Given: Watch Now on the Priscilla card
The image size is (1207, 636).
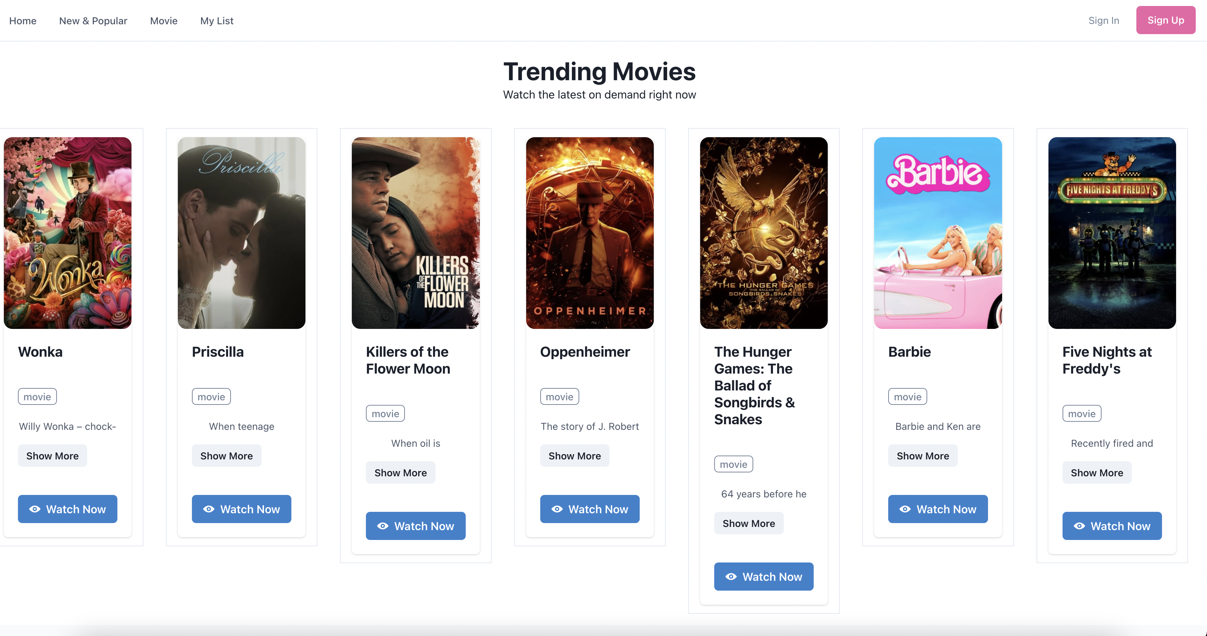Looking at the screenshot, I should pyautogui.click(x=241, y=509).
